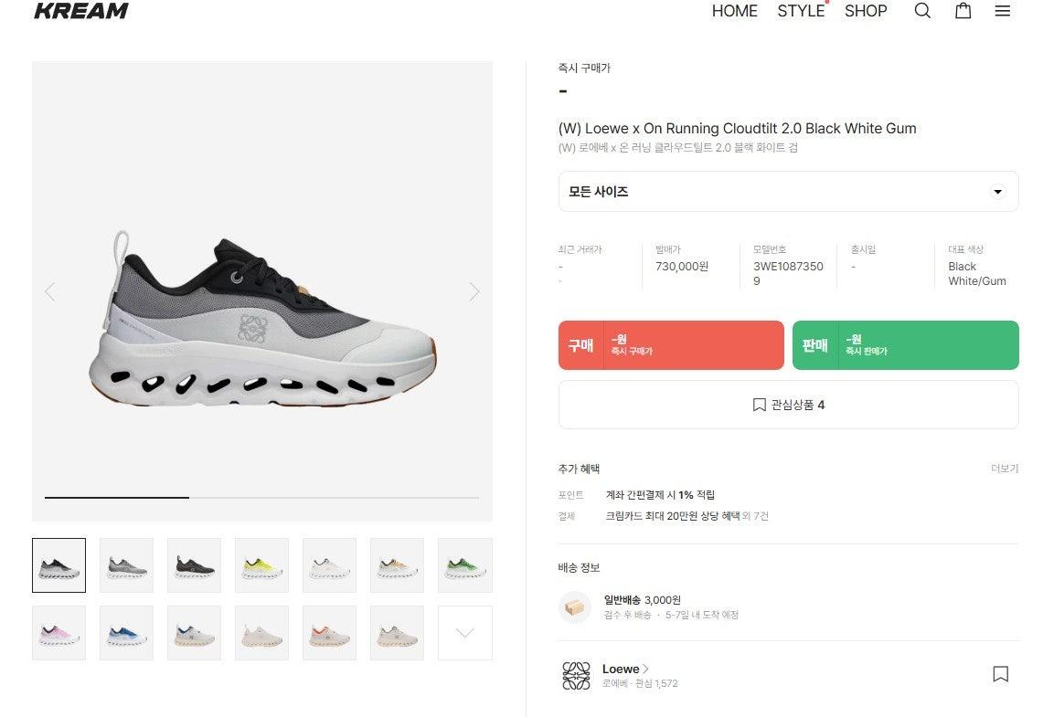This screenshot has height=717, width=1043.
Task: Show previous product image arrow
Action: [x=50, y=291]
